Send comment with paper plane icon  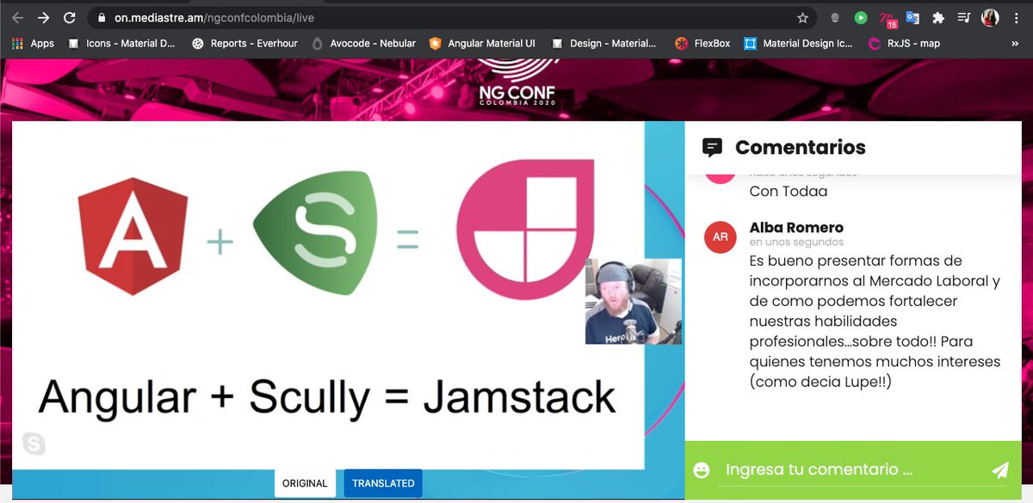point(999,469)
